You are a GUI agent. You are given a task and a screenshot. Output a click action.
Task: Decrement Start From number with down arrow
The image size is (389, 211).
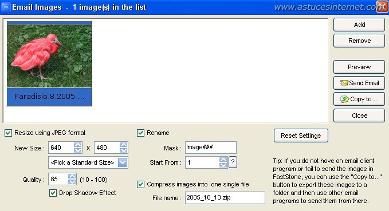click(x=223, y=165)
